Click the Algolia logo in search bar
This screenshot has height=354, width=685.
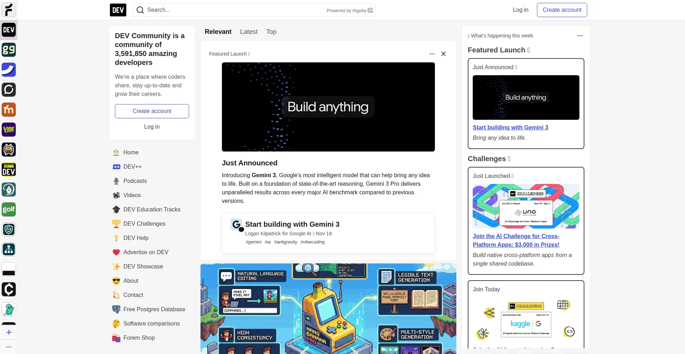(x=370, y=10)
